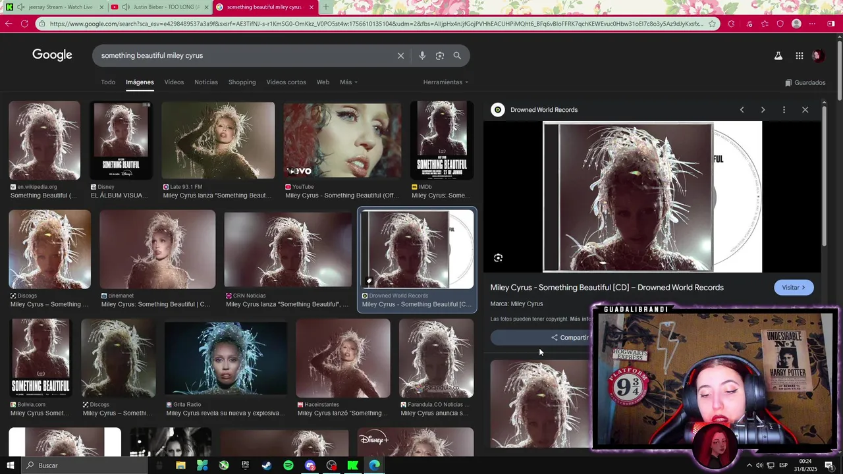The height and width of the screenshot is (474, 843).
Task: Select the Web search filter
Action: pos(323,82)
